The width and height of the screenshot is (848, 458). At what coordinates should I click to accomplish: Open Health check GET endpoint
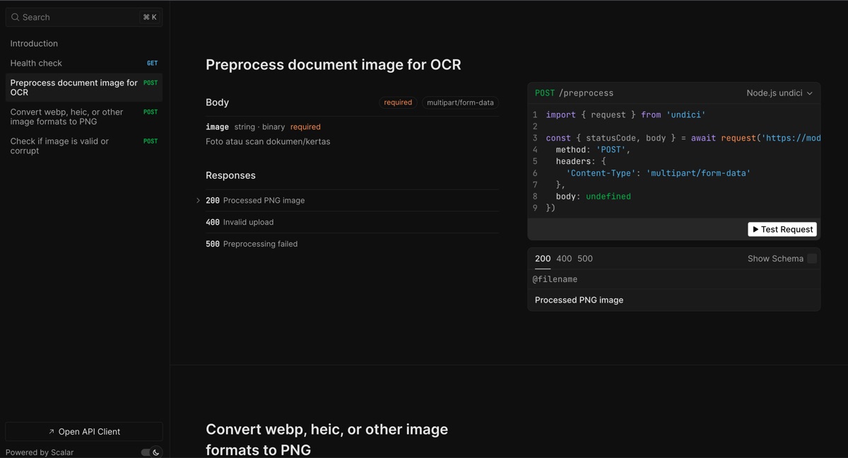pos(84,64)
